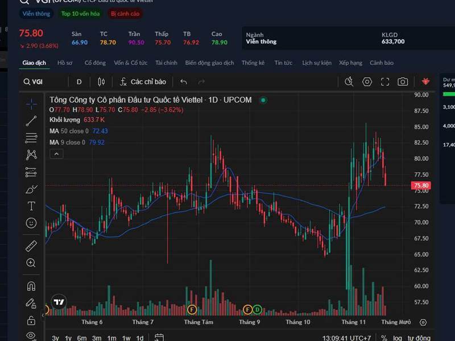Switch to the Tài chính tab
Viewport: 455px width, 341px height.
tap(166, 63)
